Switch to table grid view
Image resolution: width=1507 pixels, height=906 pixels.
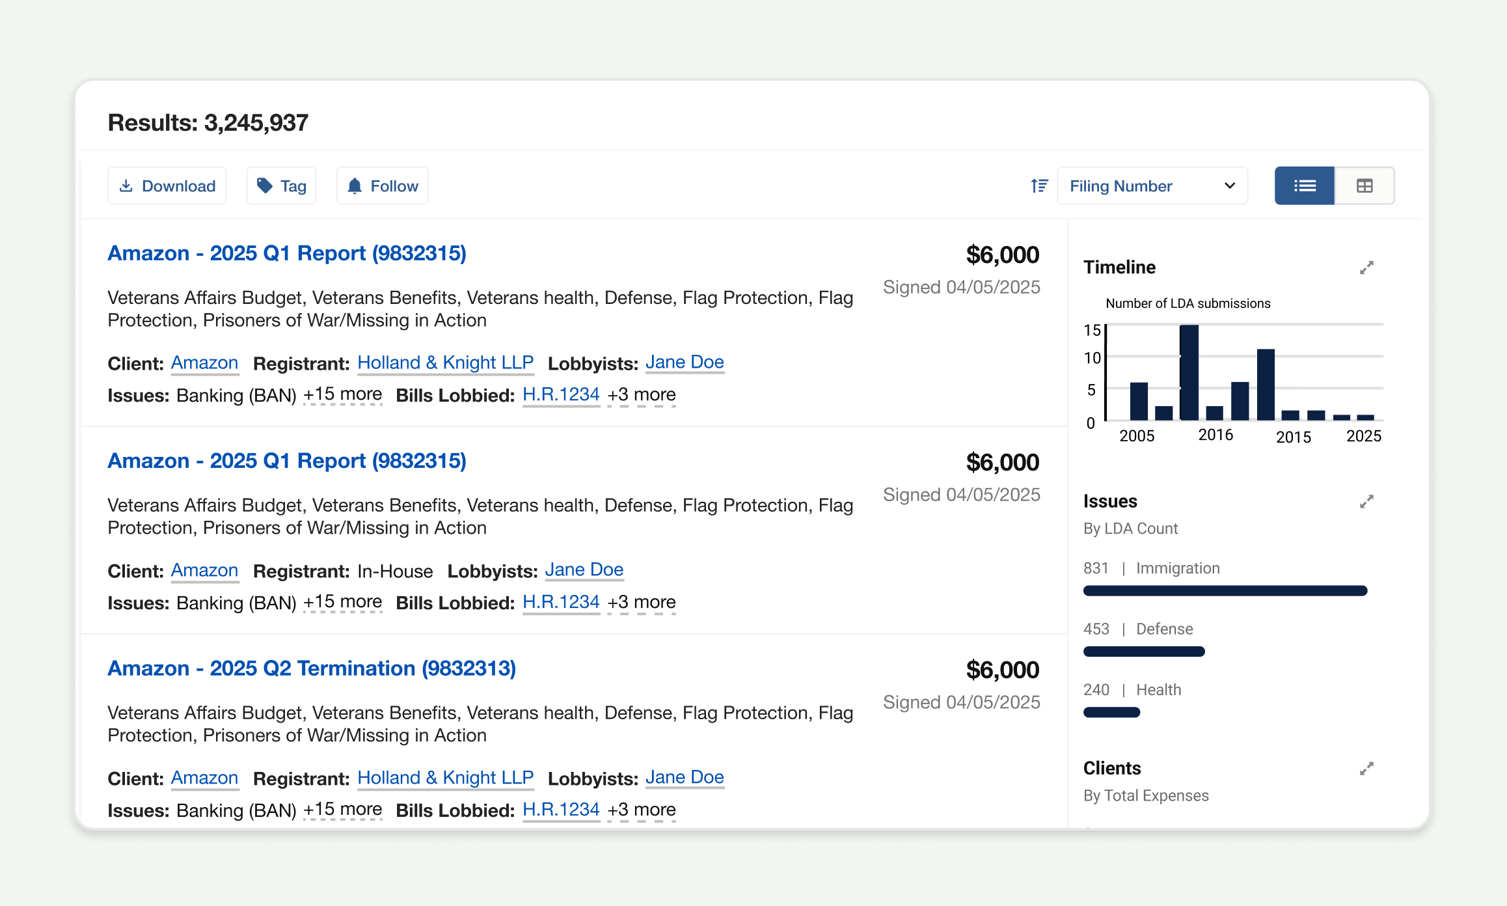1364,186
